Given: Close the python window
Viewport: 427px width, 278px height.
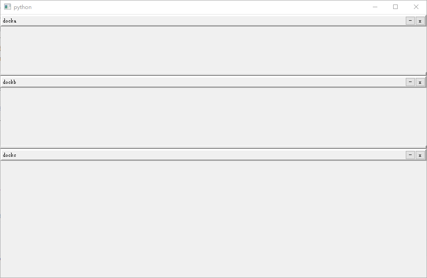Looking at the screenshot, I should point(416,7).
